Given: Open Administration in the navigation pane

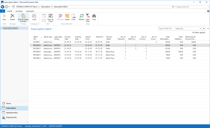Looking at the screenshot, I should pos(12,113).
